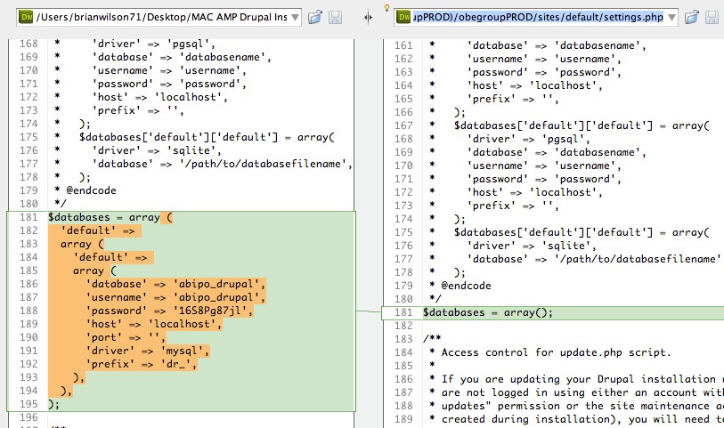This screenshot has width=724, height=428.
Task: Swap left and right files
Action: tap(368, 18)
